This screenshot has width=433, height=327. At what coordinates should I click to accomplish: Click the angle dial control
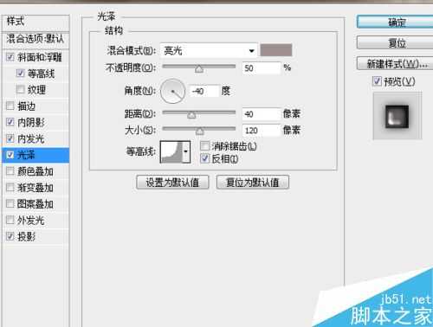coord(172,92)
